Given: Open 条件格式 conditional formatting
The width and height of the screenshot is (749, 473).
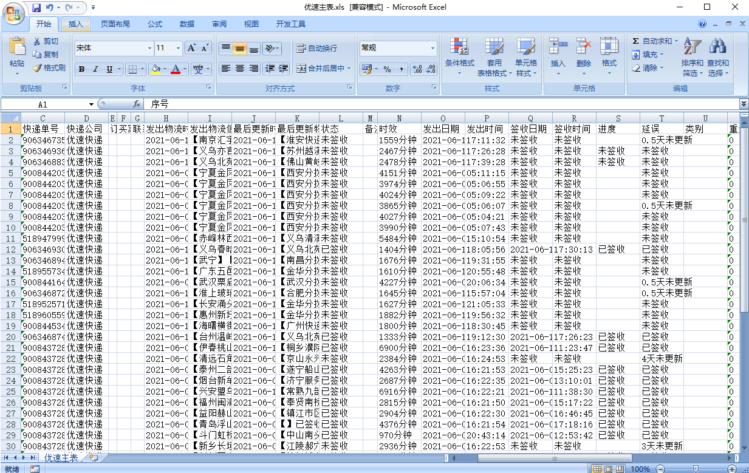Looking at the screenshot, I should coord(459,57).
